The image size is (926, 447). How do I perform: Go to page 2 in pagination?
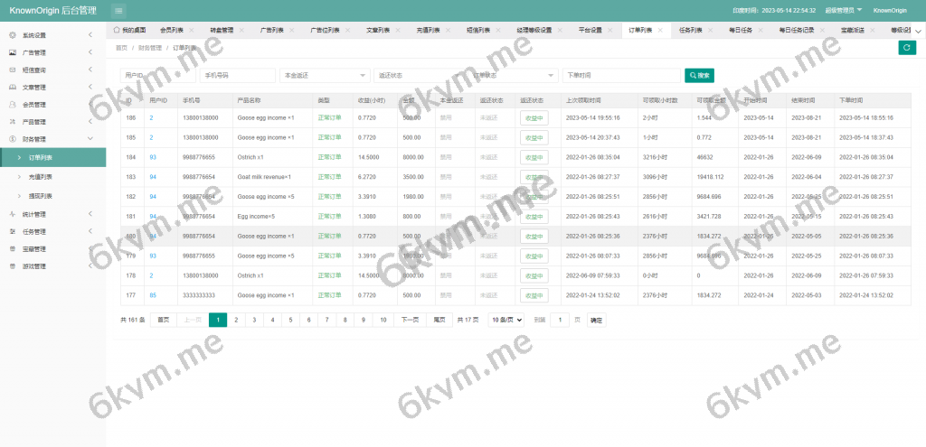pyautogui.click(x=235, y=320)
